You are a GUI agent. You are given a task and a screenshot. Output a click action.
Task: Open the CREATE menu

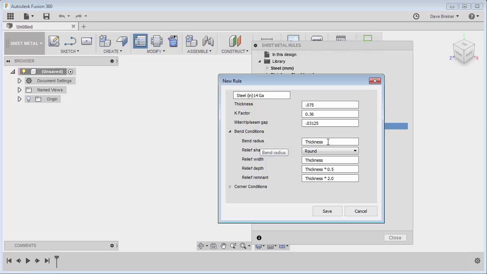(x=113, y=51)
